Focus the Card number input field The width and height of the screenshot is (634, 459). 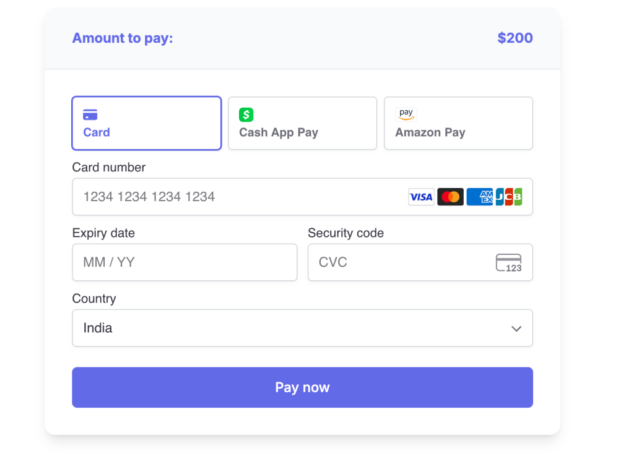pos(302,197)
